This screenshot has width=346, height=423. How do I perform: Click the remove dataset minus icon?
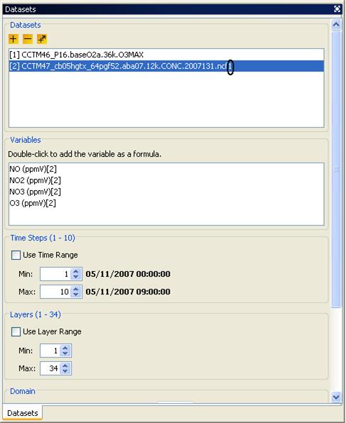28,39
